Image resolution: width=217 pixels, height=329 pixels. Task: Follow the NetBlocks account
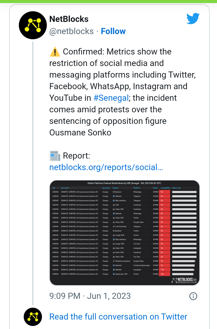coord(113,31)
